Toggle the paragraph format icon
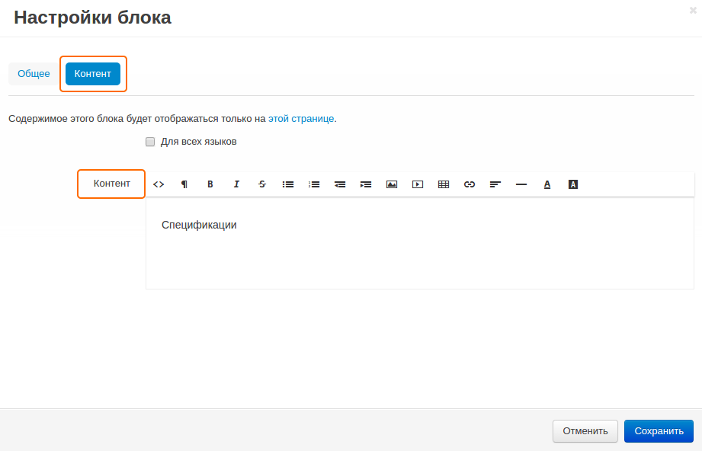Screen dimensions: 702x451 (x=184, y=184)
